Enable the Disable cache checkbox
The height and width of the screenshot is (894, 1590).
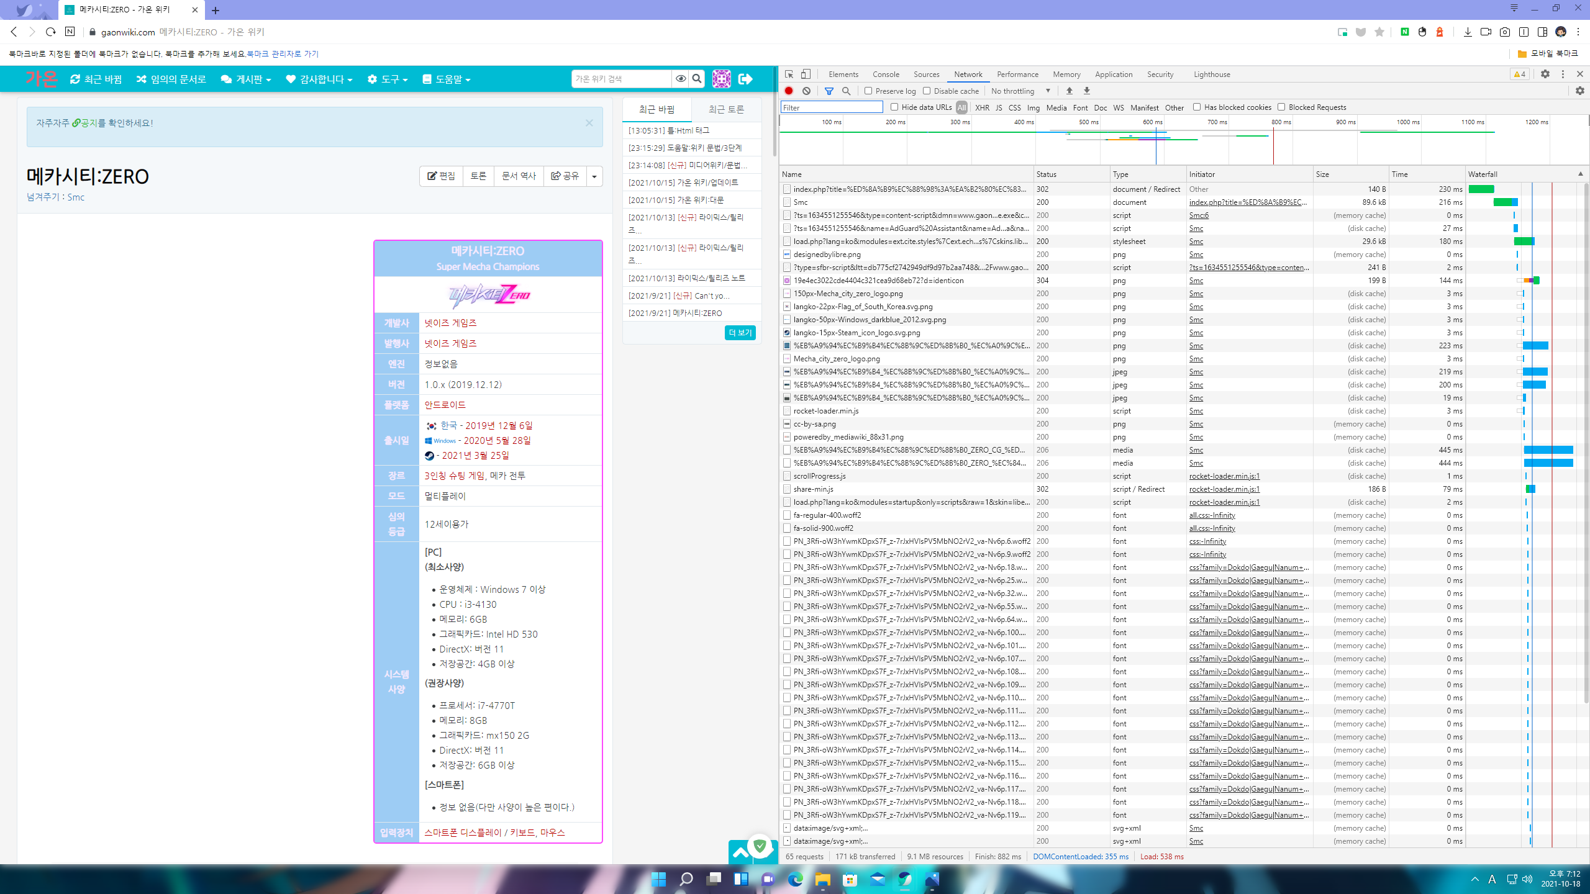tap(927, 91)
